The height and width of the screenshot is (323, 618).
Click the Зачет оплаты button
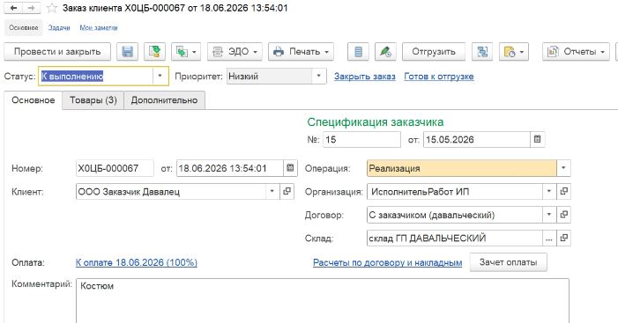(x=509, y=262)
